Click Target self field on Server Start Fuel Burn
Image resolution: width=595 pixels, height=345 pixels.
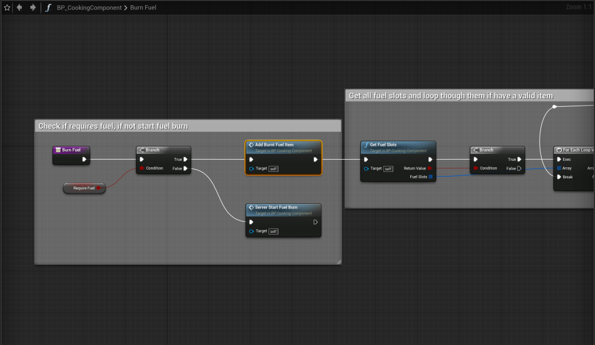273,231
